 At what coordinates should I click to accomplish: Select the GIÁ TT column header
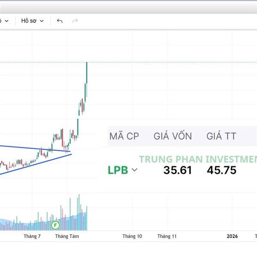(x=221, y=136)
